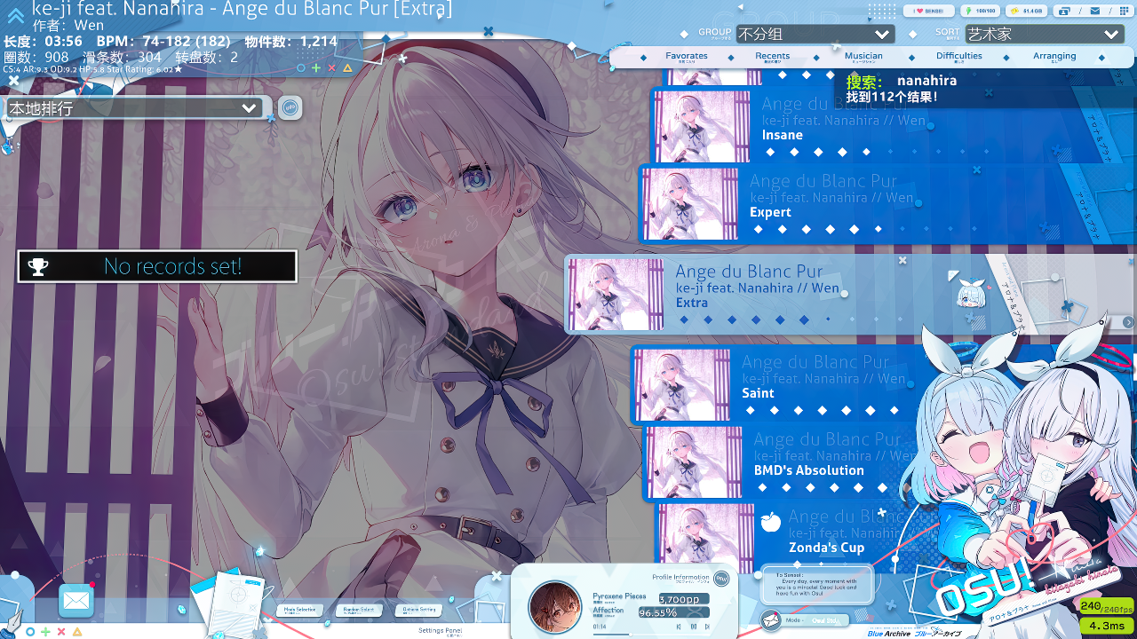Click the round arrow button at right edge
Viewport: 1137px width, 639px height.
pyautogui.click(x=1128, y=322)
